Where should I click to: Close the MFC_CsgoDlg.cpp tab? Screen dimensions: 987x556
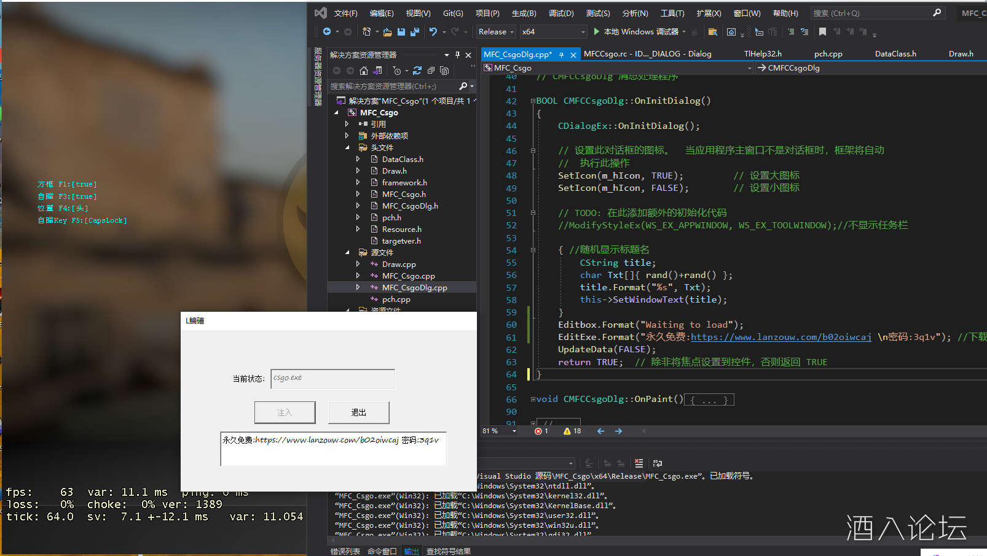click(x=573, y=55)
